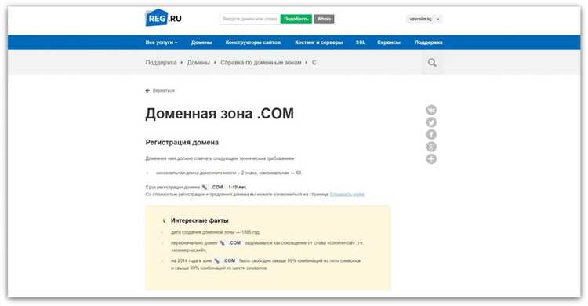Share page via Facebook icon
This screenshot has width=588, height=306.
[x=431, y=134]
